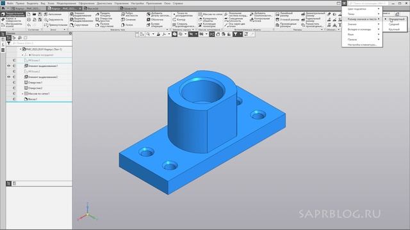This screenshot has height=230, width=410.
Task: Select Отверстие простое tool
Action: (x=104, y=20)
